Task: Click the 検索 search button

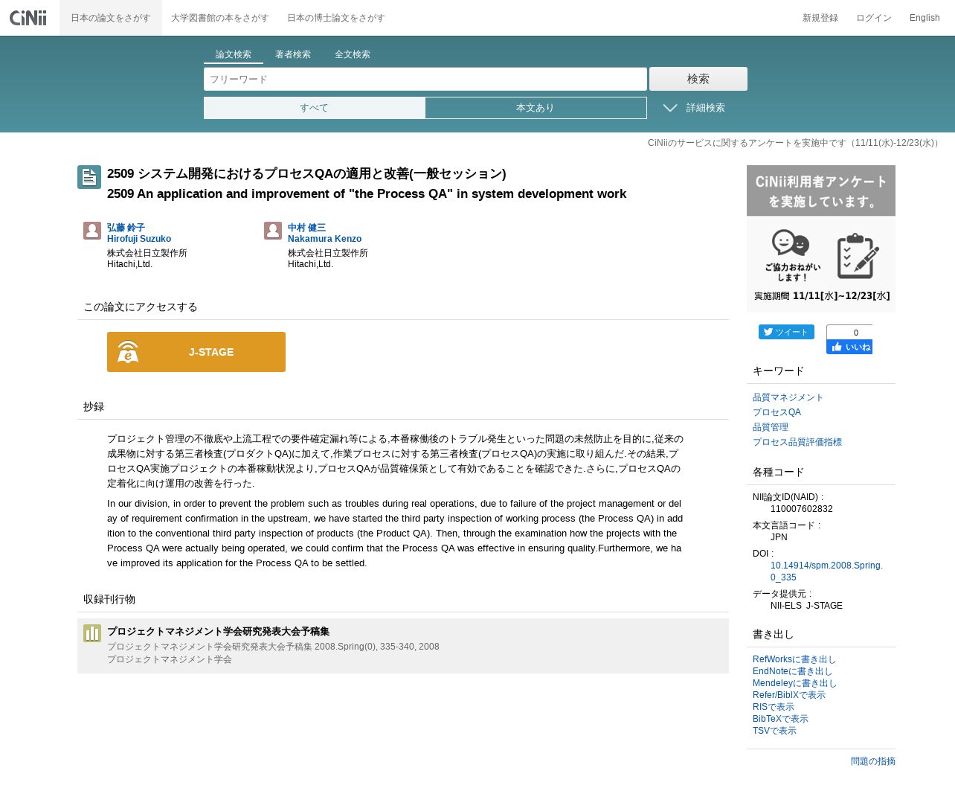Action: [698, 79]
